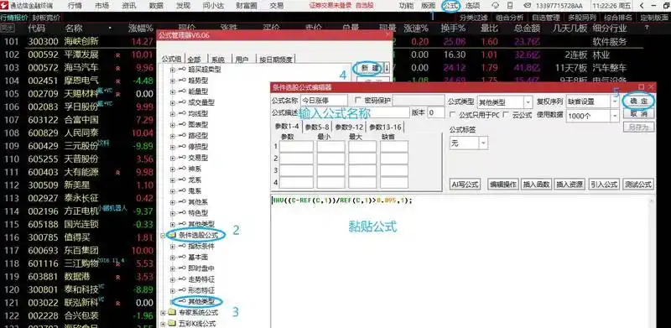Screen dimensions: 671x328
Task: Click the 公式名称 input field
Action: 324,100
